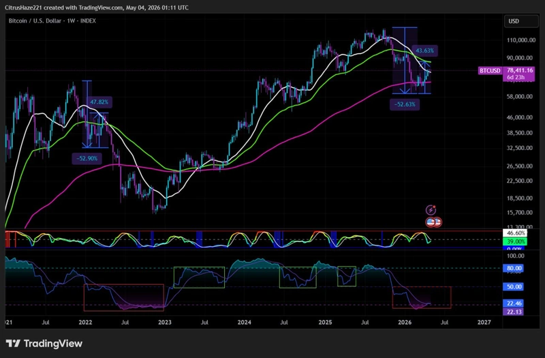545x358 pixels.
Task: Select the 78,411.16 last price label
Action: coord(520,70)
